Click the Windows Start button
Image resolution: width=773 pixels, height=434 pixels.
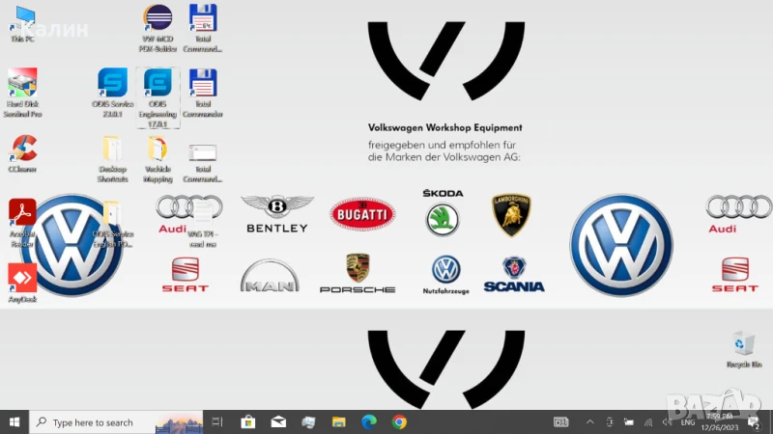[14, 421]
